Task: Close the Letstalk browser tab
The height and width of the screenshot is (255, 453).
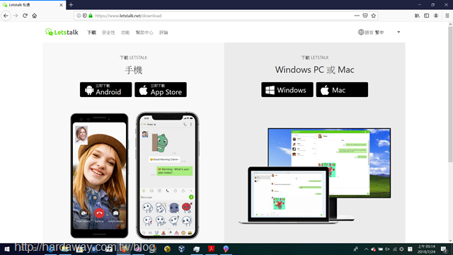Action: pos(61,5)
